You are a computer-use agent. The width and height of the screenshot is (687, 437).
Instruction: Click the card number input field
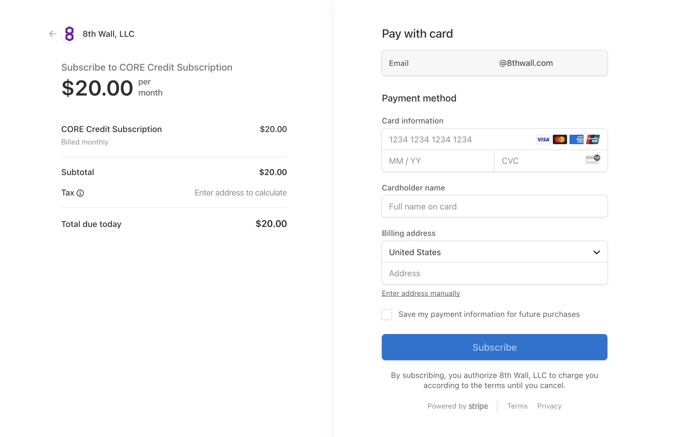tap(445, 139)
